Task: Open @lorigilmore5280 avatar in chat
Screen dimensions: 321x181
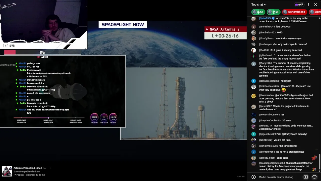Action: tap(254, 146)
